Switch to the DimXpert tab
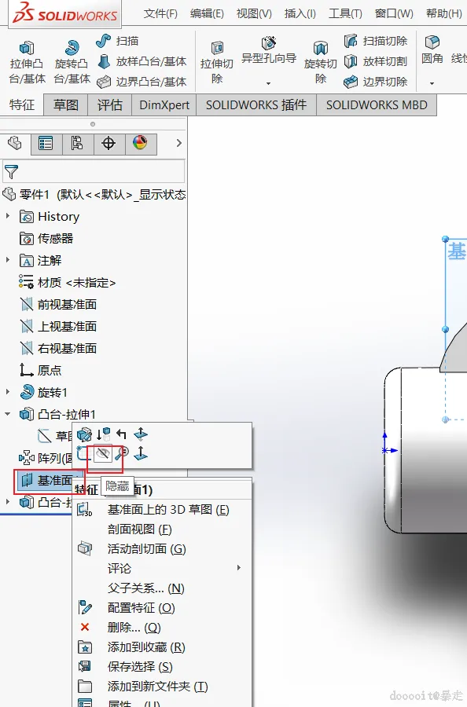Screen dimensions: 467x707 164,105
